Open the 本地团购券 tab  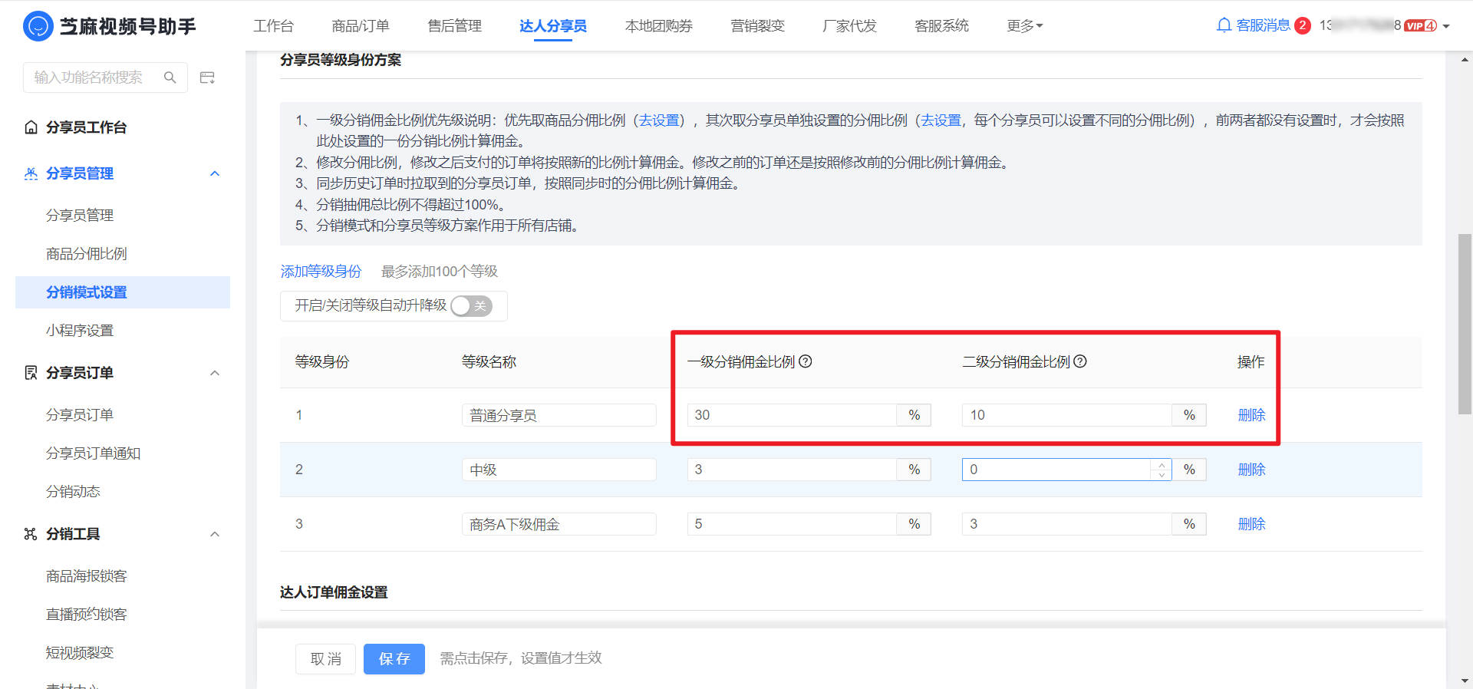click(x=659, y=26)
